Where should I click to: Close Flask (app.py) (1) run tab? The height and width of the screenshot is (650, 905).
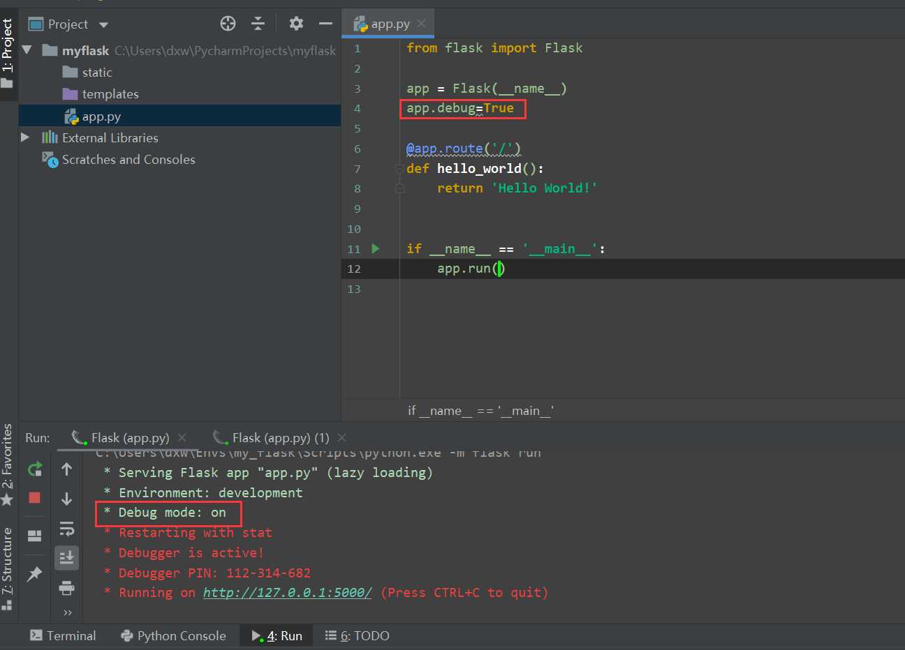pos(341,438)
